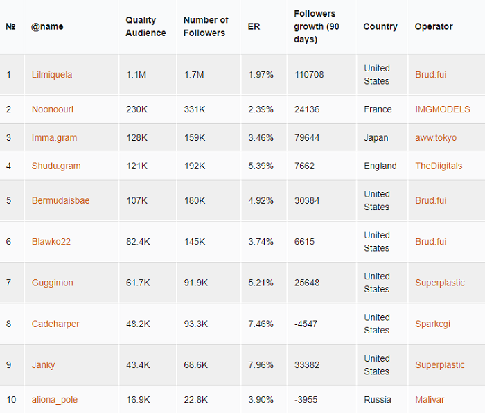Open the Guggimon profile link
This screenshot has width=485, height=413.
[52, 283]
